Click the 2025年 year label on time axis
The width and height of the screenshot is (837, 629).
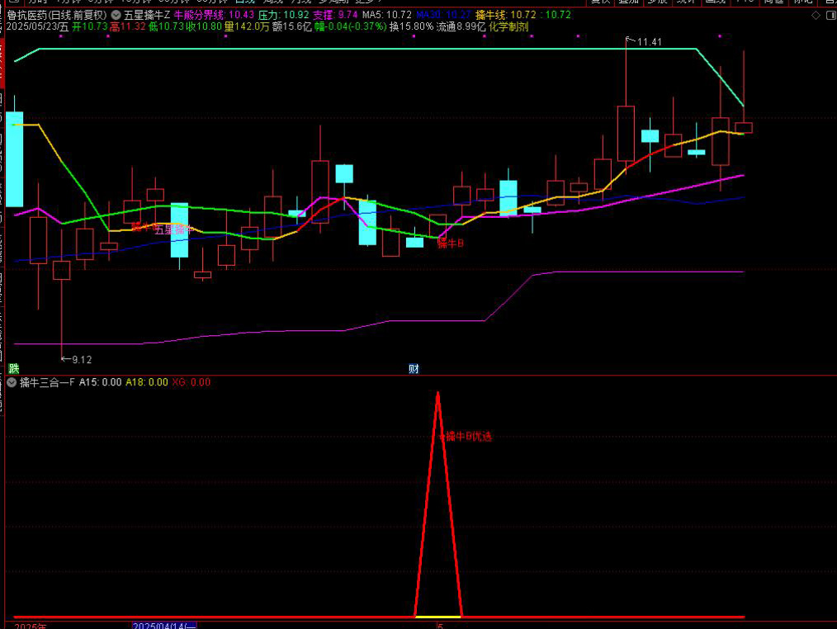tap(31, 626)
